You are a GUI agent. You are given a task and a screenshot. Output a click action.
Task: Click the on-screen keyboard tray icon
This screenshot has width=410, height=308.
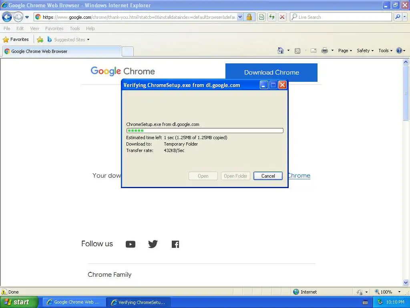pyautogui.click(x=365, y=302)
